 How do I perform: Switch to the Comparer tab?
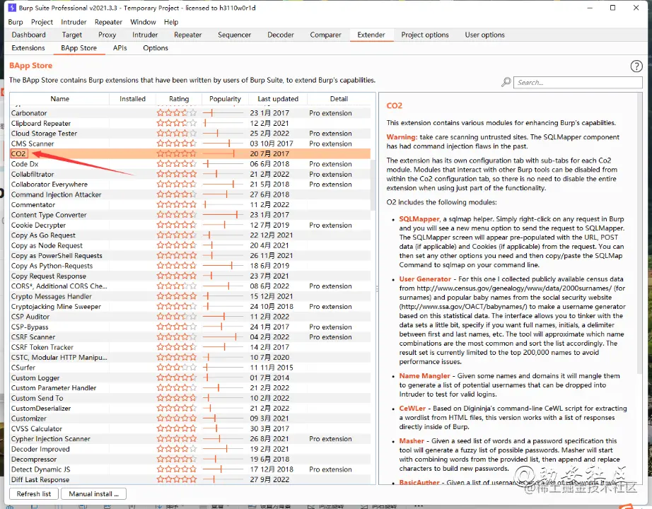(325, 35)
